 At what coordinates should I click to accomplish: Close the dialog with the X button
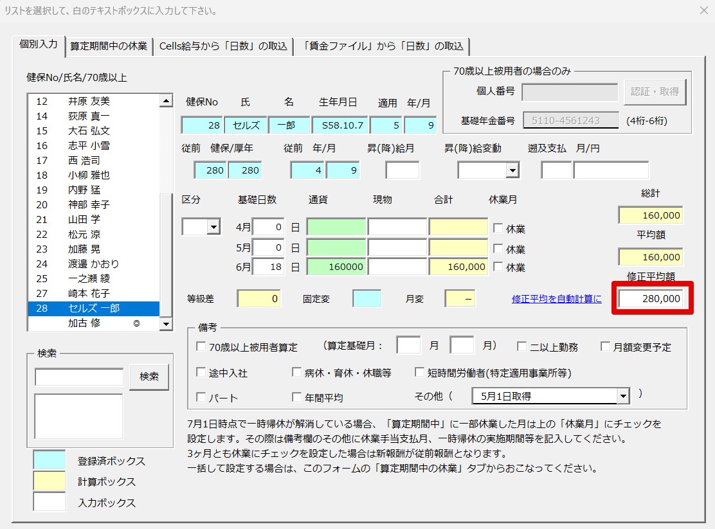click(703, 10)
